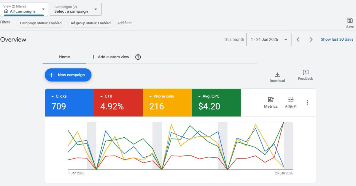Viewport: 356px width, 186px height.
Task: Open the Feedback dialog
Action: (x=305, y=72)
